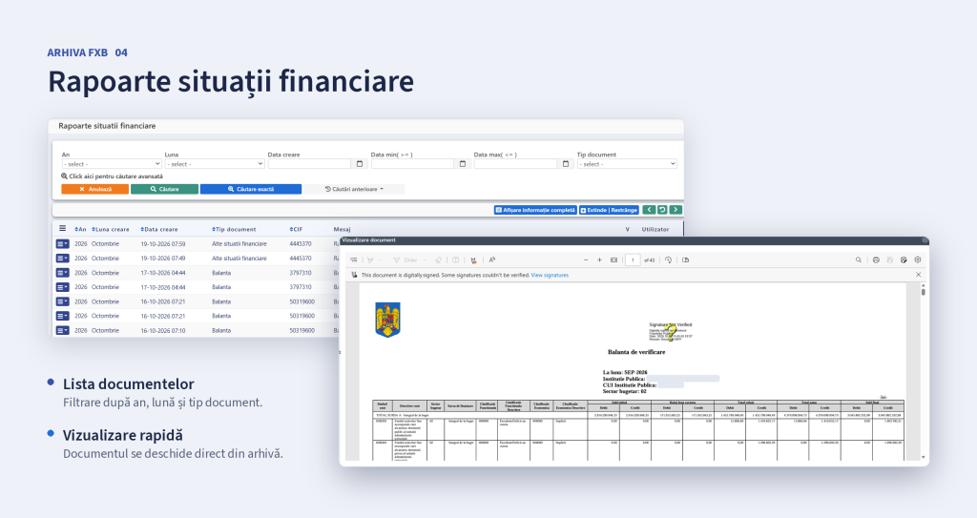This screenshot has width=977, height=518.
Task: Open the An year dropdown
Action: (112, 164)
